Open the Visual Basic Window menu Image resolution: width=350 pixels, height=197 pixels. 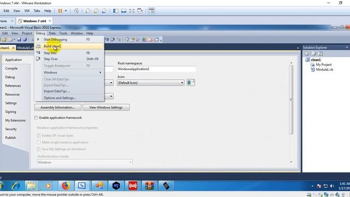[x=77, y=33]
